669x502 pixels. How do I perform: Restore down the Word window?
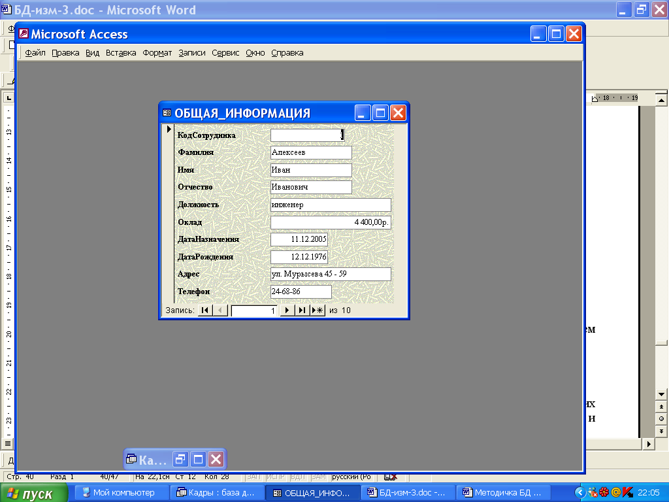(642, 9)
